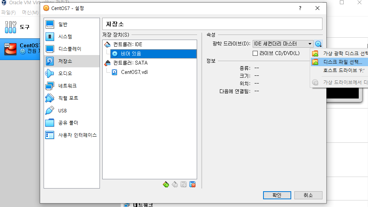The image size is (368, 207).
Task: Click the USB connector icon
Action: pos(49,110)
